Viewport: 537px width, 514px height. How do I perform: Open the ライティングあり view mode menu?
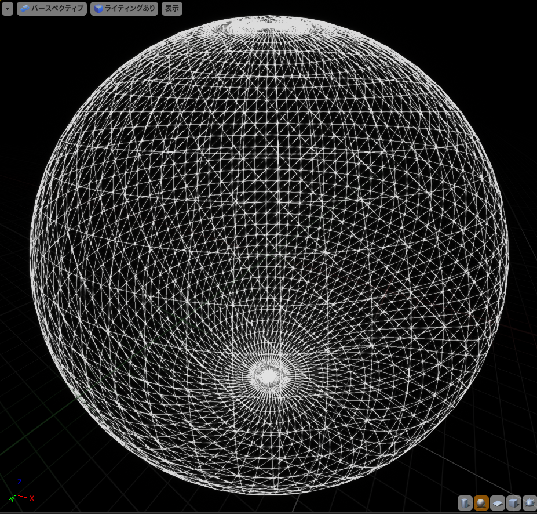click(x=124, y=9)
